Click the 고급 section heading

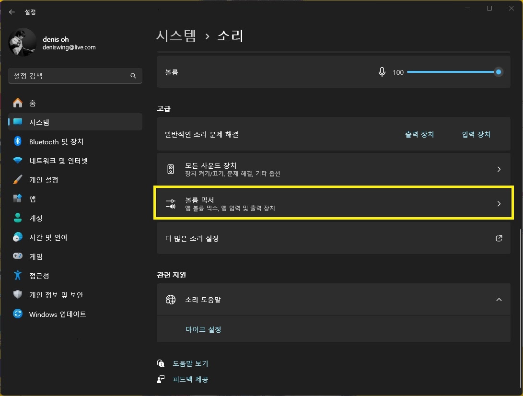pos(164,108)
